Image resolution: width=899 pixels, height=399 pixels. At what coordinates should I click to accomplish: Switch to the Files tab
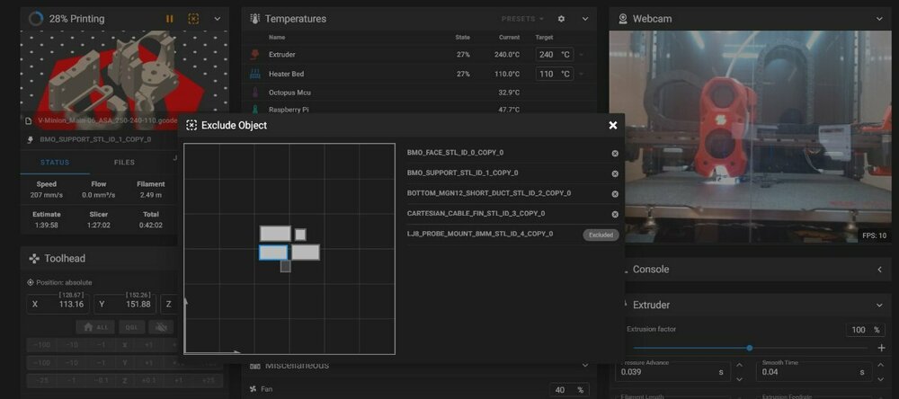(124, 163)
